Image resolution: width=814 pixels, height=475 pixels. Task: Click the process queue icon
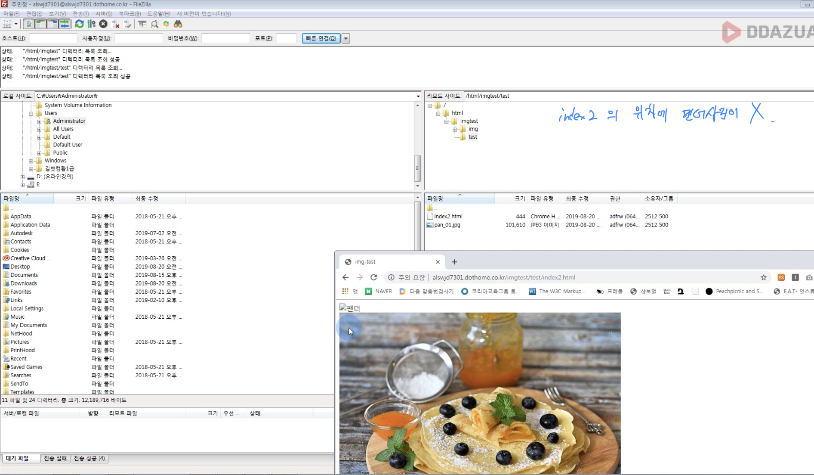click(x=91, y=24)
